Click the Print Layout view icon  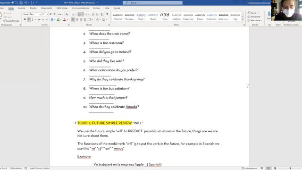[x=268, y=168]
